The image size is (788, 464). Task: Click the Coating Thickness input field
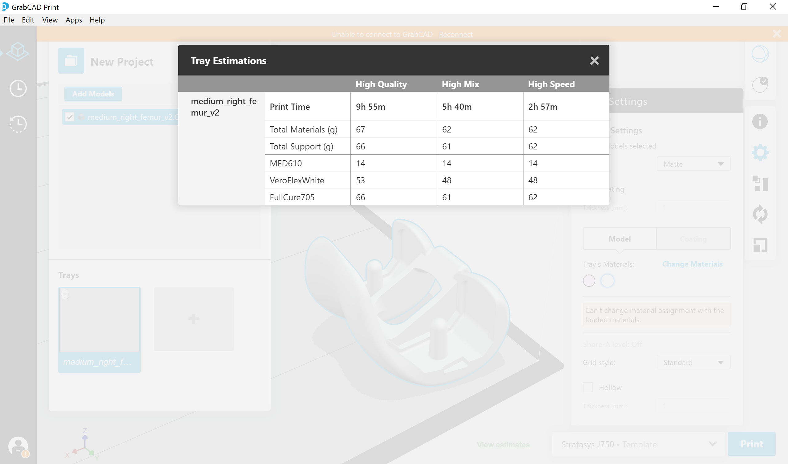(693, 207)
